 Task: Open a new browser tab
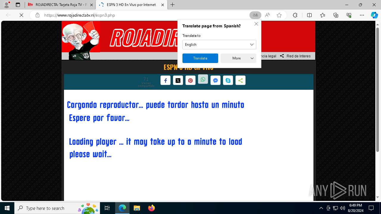pos(173,5)
